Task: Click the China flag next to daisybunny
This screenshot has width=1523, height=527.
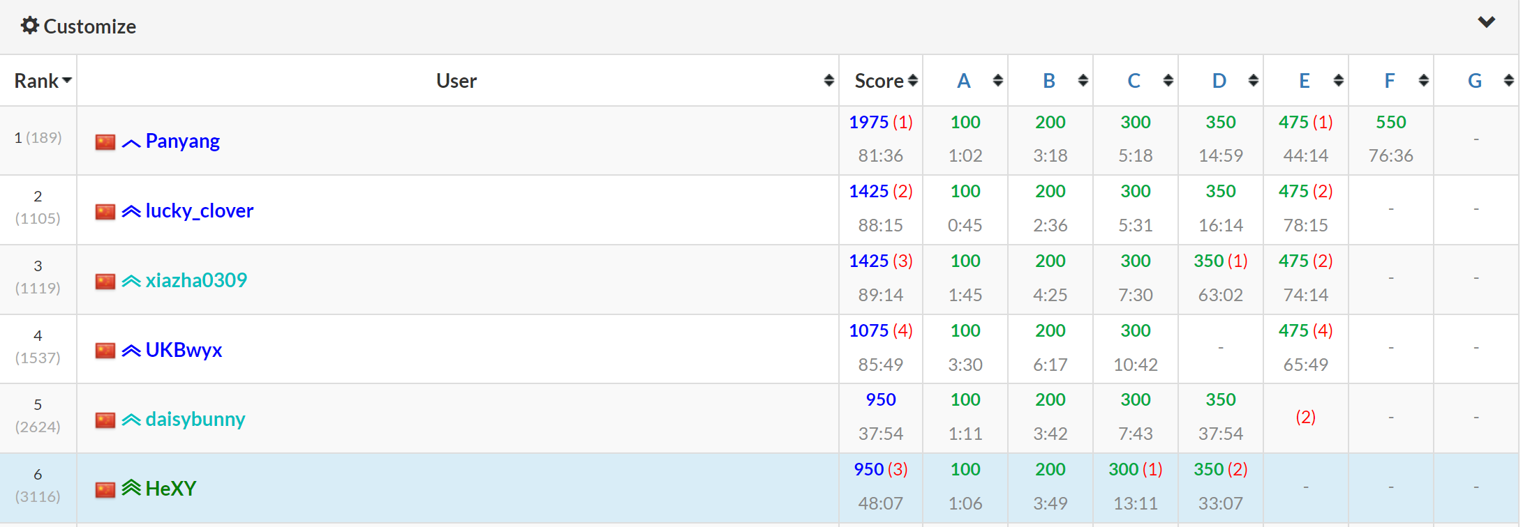Action: coord(105,420)
